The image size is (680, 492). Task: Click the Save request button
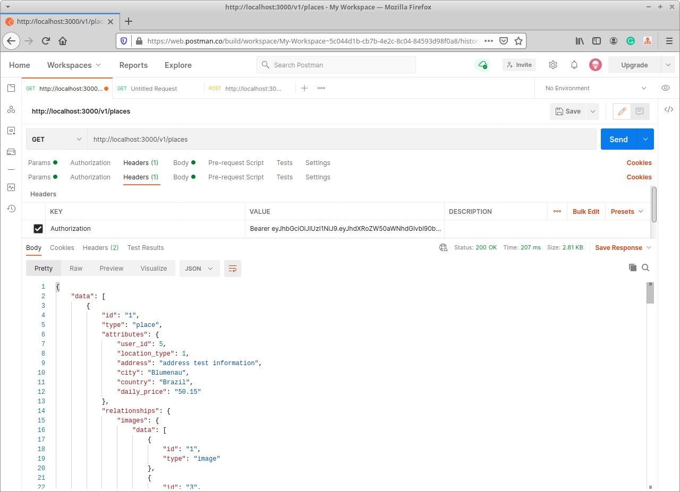pyautogui.click(x=568, y=111)
